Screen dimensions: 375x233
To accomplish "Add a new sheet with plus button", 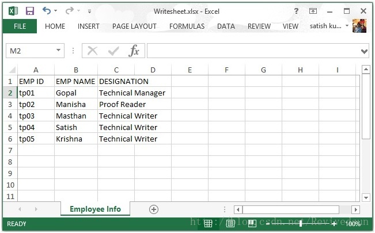I will (x=154, y=209).
